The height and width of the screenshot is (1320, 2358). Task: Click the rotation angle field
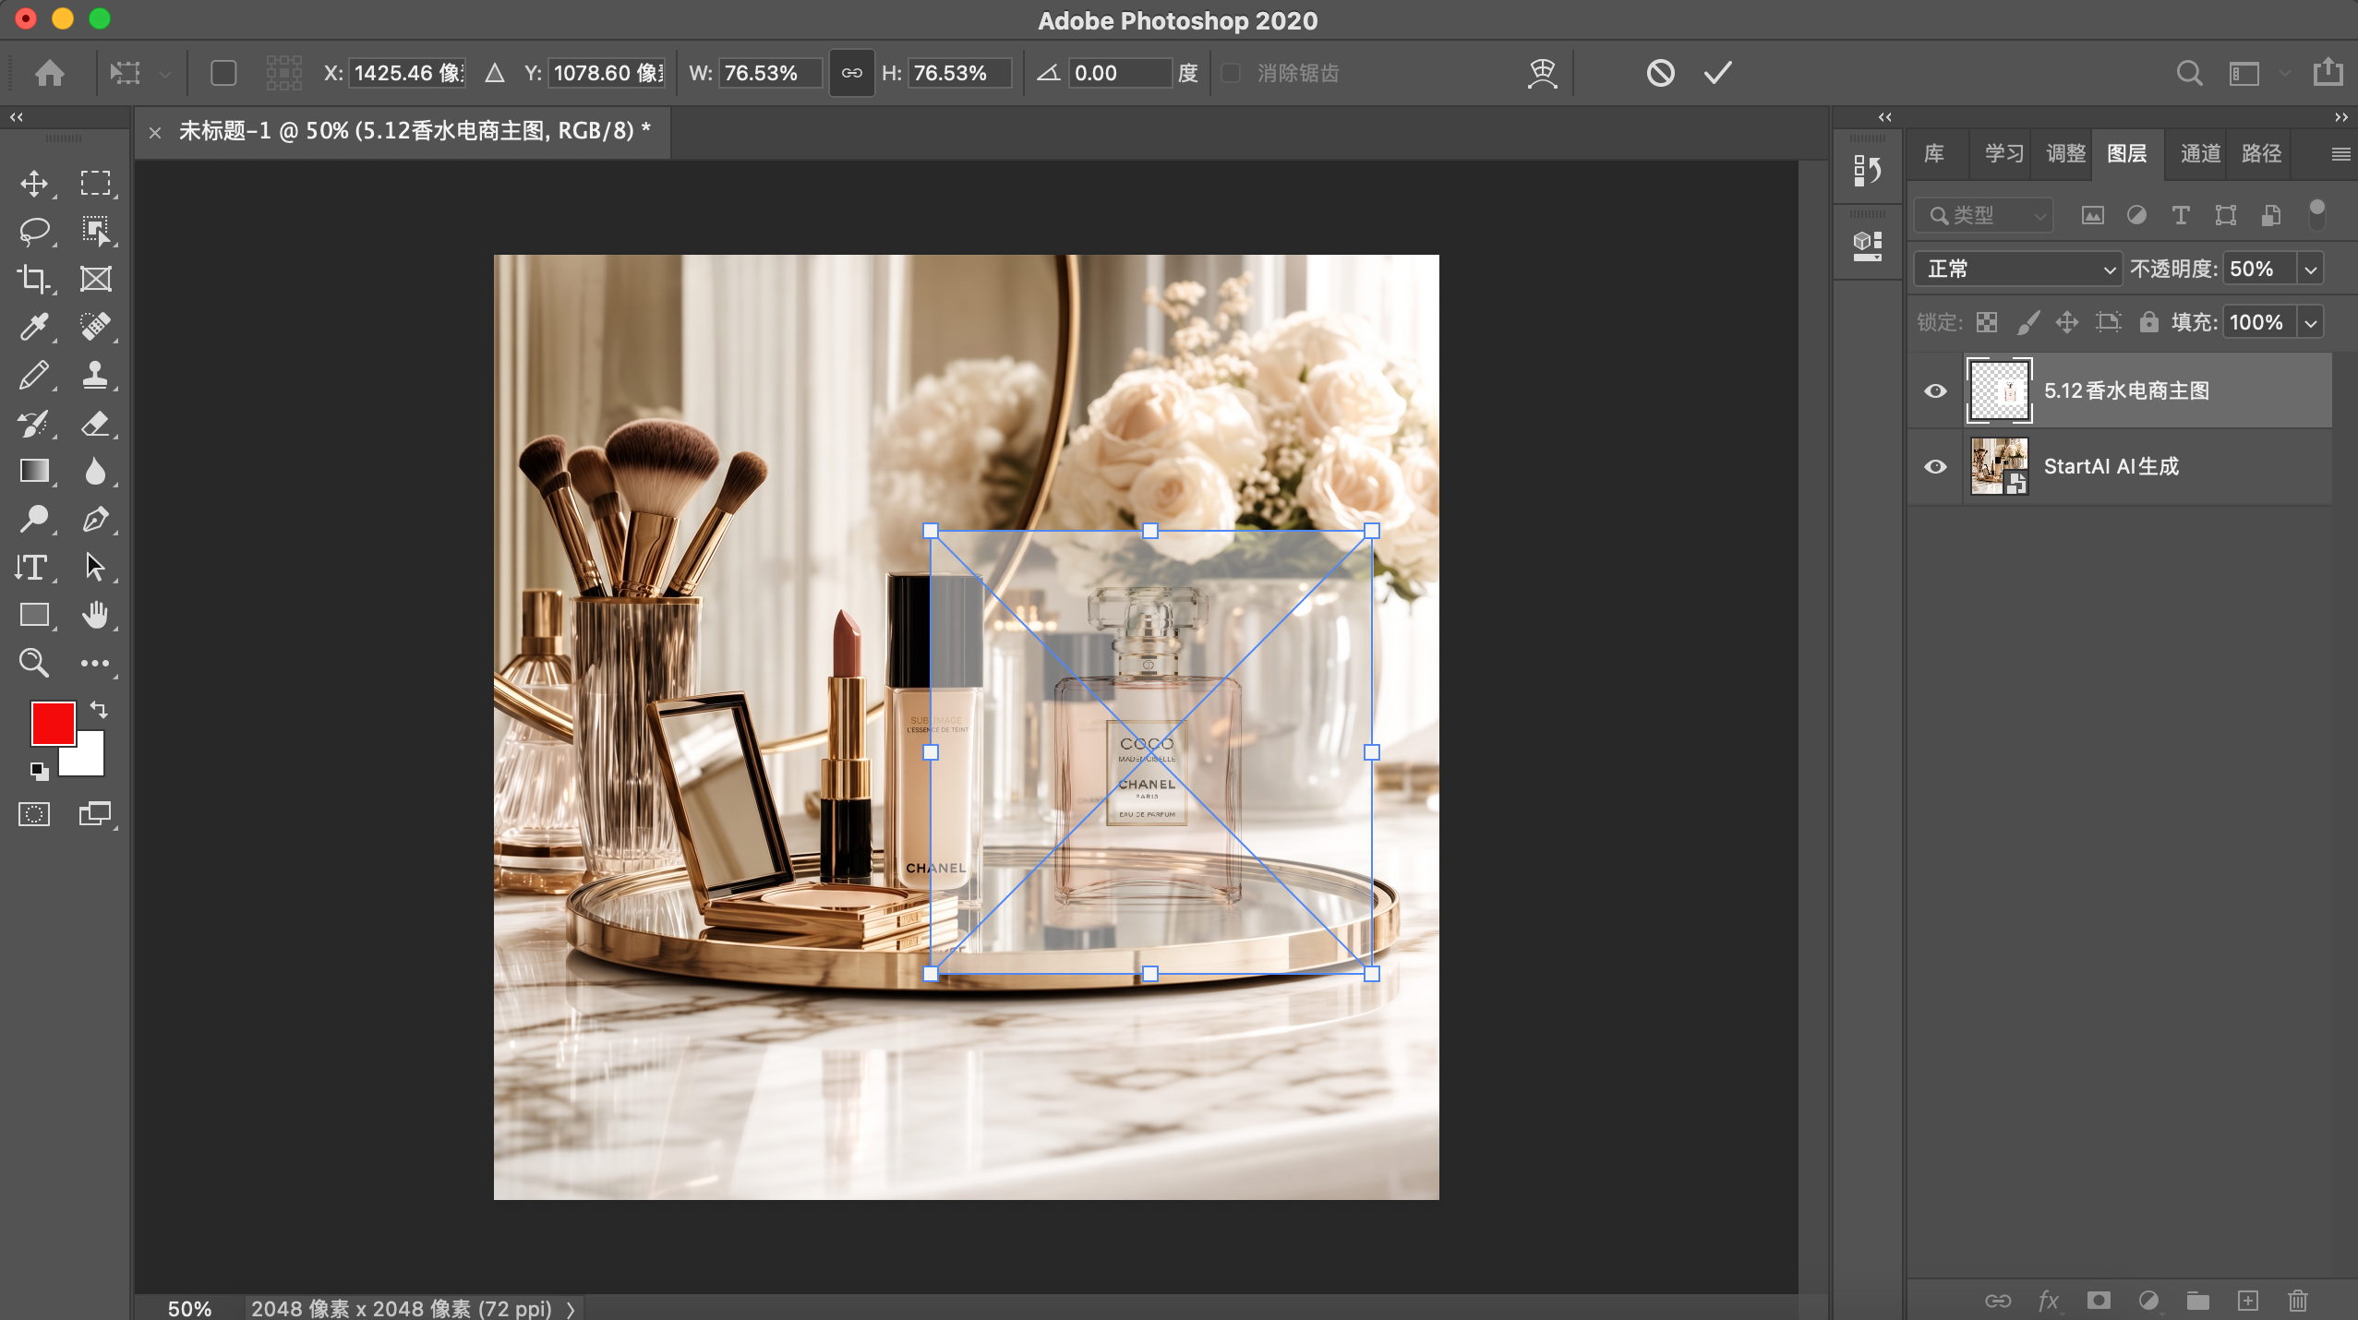click(1120, 73)
